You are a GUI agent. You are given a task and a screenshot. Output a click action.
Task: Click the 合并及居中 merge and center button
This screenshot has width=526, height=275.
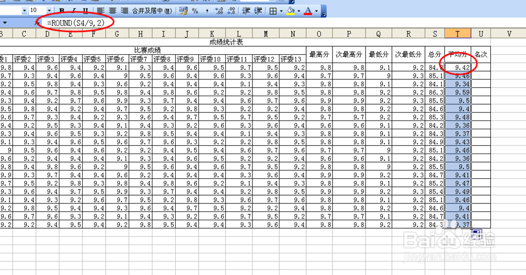(152, 11)
